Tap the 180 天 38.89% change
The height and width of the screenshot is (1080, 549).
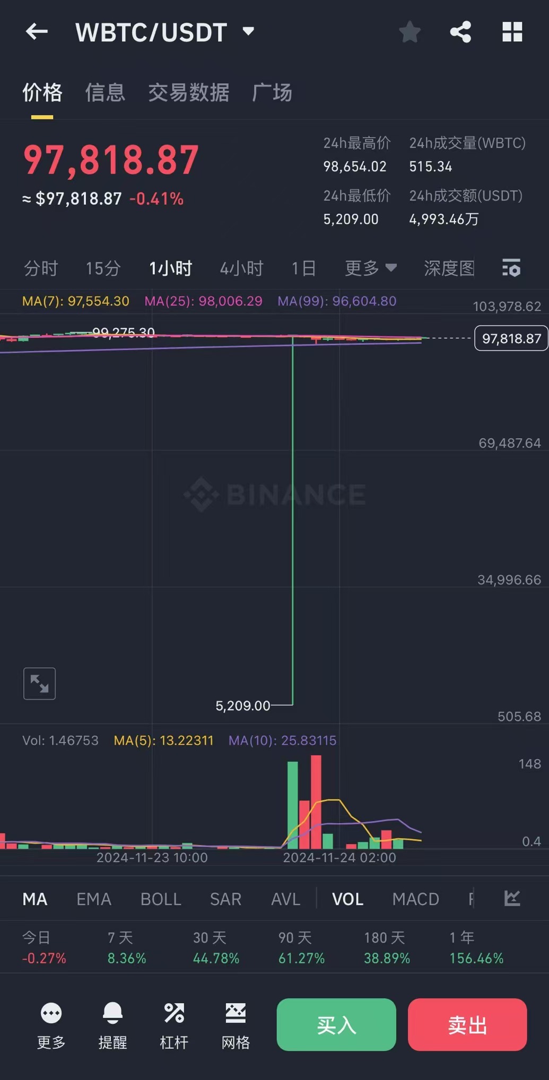pyautogui.click(x=387, y=948)
